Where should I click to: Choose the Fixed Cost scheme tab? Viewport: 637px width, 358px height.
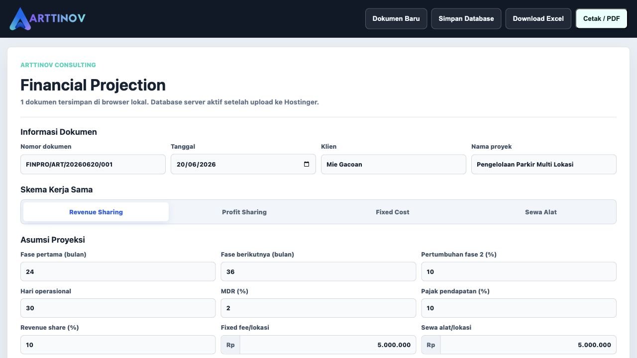coord(393,212)
